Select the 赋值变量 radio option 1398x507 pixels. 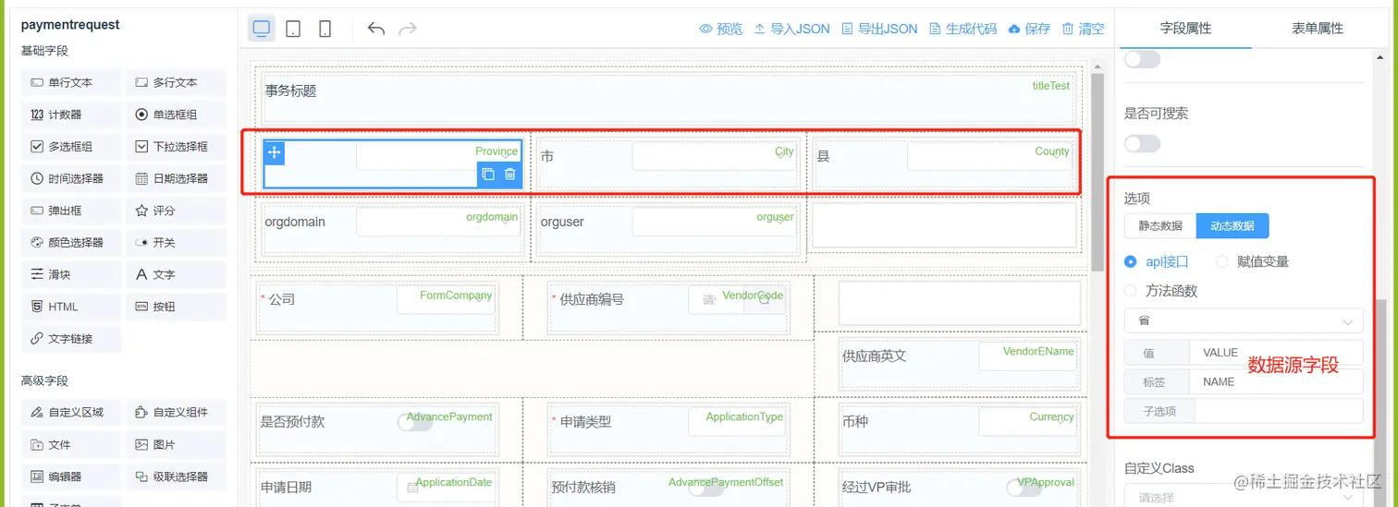click(x=1252, y=261)
